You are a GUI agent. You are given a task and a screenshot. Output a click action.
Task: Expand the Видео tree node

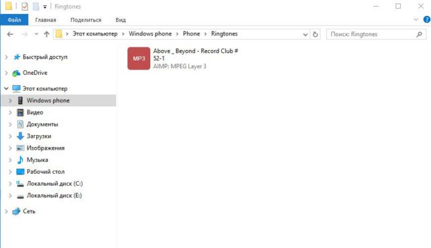(10, 112)
